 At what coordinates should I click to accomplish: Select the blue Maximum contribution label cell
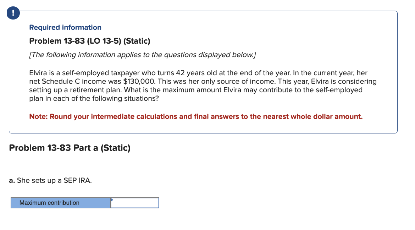[x=60, y=203]
